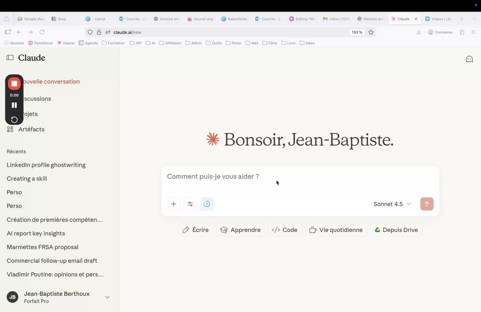Bookmark this page with the star icon
Image resolution: width=481 pixels, height=312 pixels.
coord(371,32)
